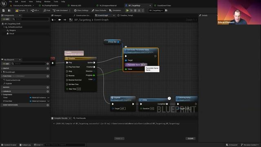Close the BP_Targetting tab

tap(150, 5)
